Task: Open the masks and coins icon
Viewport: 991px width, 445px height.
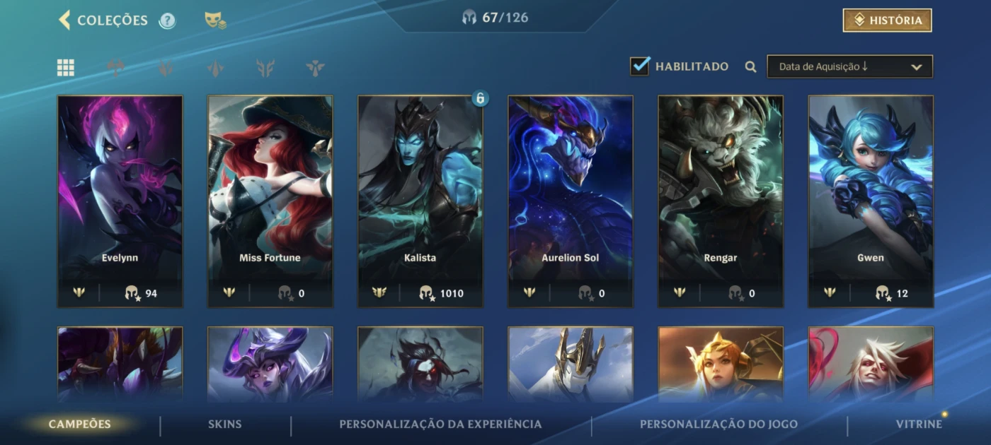Action: tap(215, 20)
